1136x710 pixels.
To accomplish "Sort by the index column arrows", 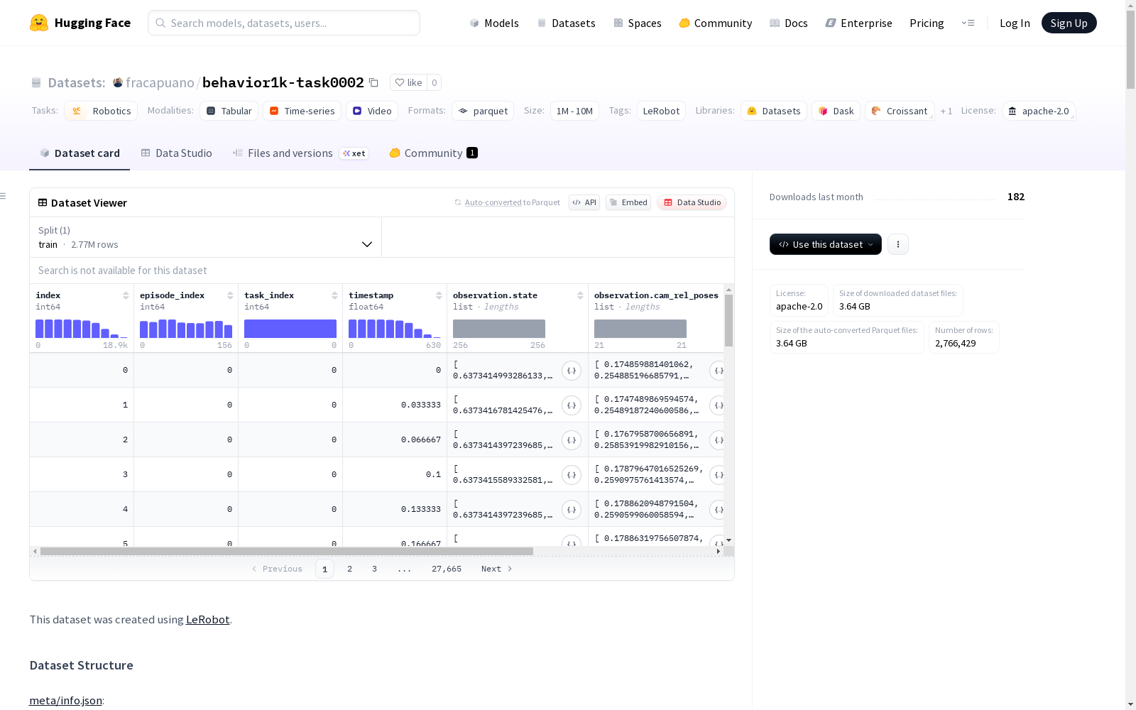I will 126,295.
